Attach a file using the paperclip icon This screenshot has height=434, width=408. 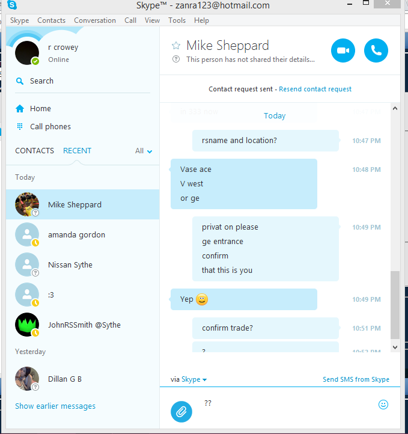click(181, 412)
